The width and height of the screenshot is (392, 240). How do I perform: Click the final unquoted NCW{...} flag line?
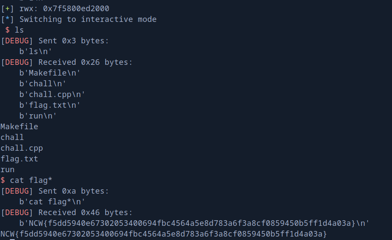coord(164,234)
